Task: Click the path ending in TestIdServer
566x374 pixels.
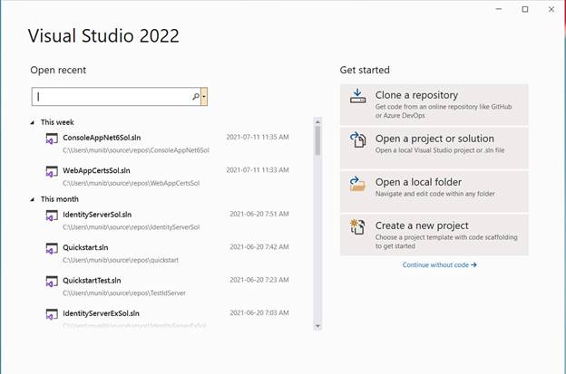Action: (124, 292)
